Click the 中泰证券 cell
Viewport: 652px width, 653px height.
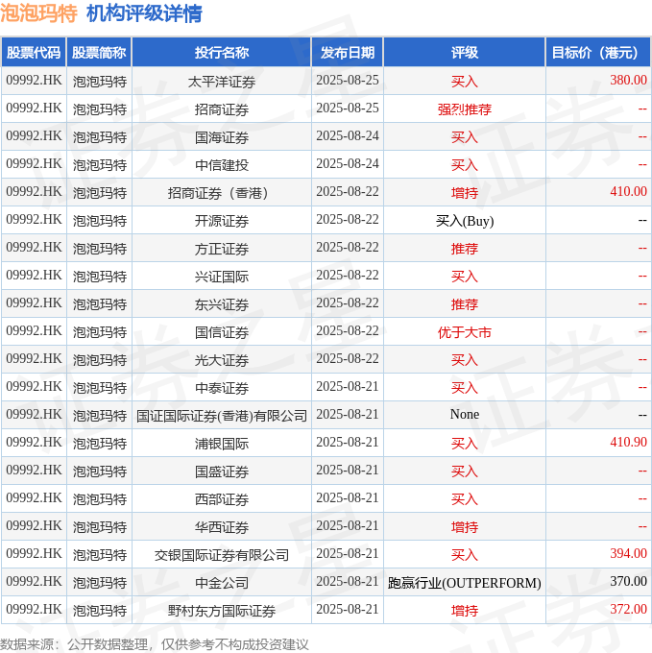[222, 388]
